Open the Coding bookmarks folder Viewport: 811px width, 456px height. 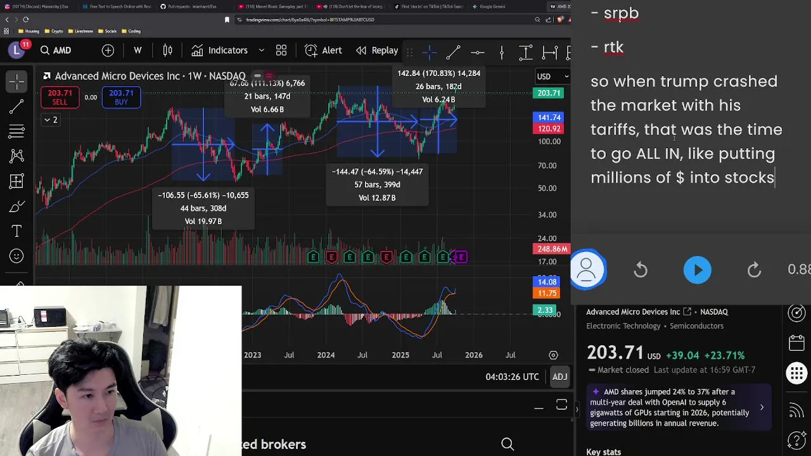click(x=131, y=31)
